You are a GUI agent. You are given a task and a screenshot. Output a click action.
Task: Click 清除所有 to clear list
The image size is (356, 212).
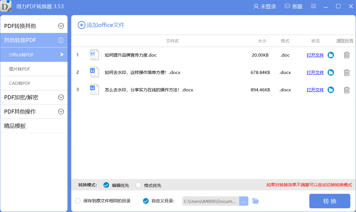click(345, 41)
